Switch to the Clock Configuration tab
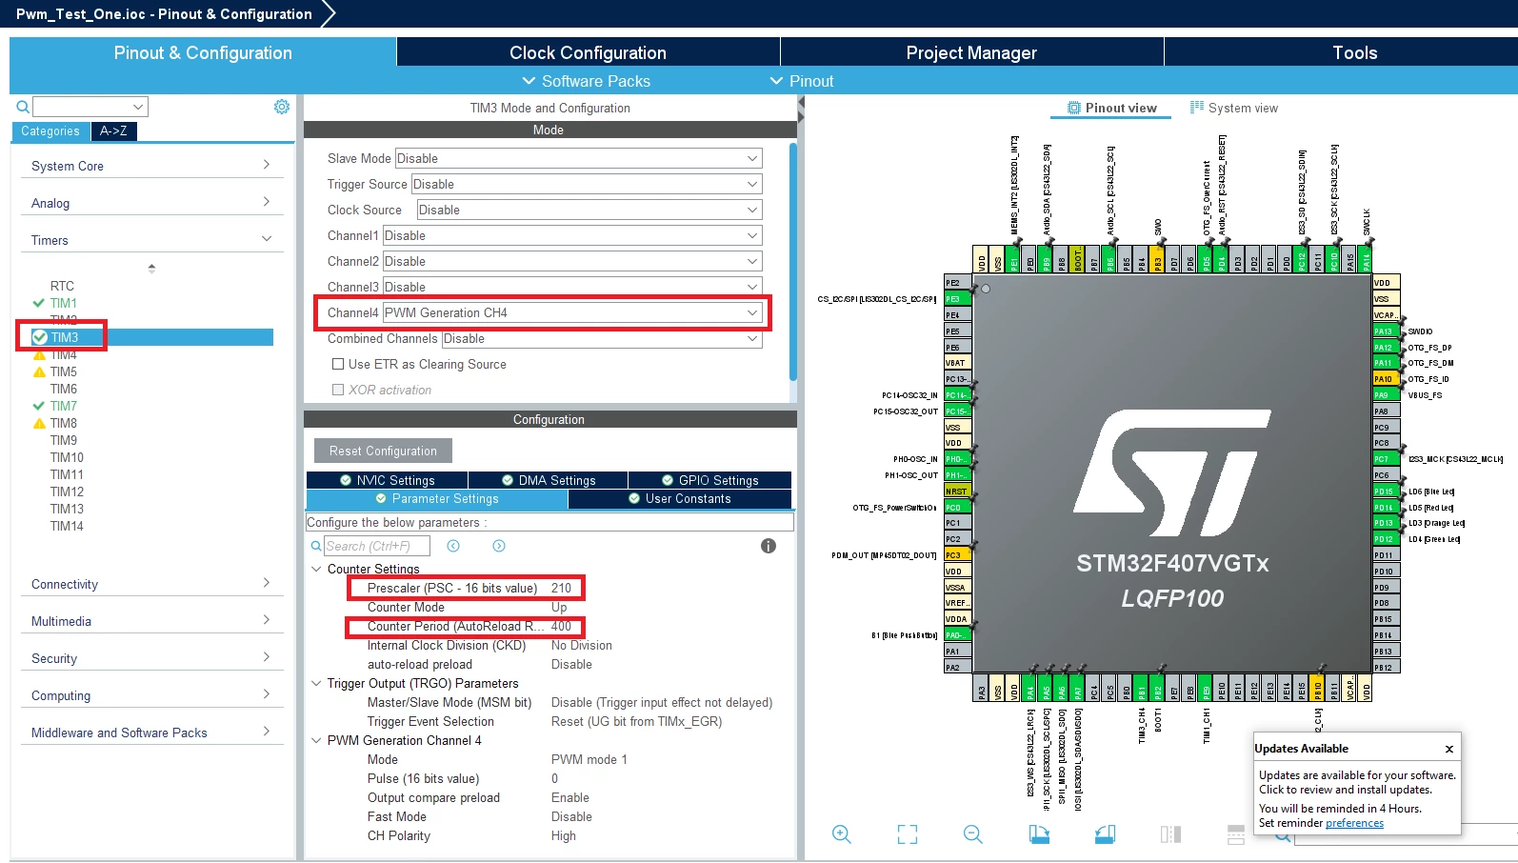 pyautogui.click(x=588, y=52)
